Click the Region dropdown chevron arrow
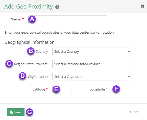The width and height of the screenshot is (147, 120). 129,64
